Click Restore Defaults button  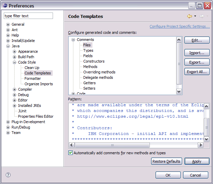click(x=166, y=161)
